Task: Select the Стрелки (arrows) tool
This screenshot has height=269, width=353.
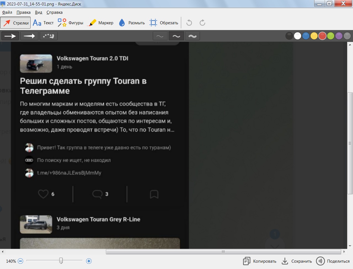Action: pyautogui.click(x=15, y=23)
